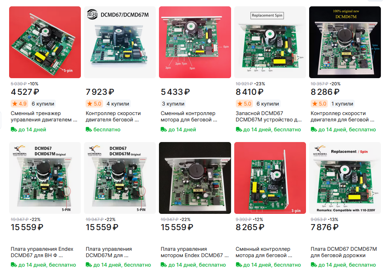Click the "6 купили" badge on 4 527 ₽ item
The height and width of the screenshot is (269, 390).
(43, 104)
